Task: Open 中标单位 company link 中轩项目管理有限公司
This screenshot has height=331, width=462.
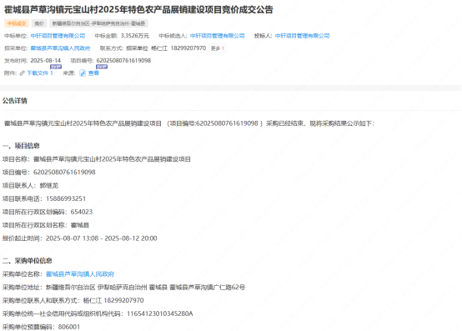Action: (58, 36)
